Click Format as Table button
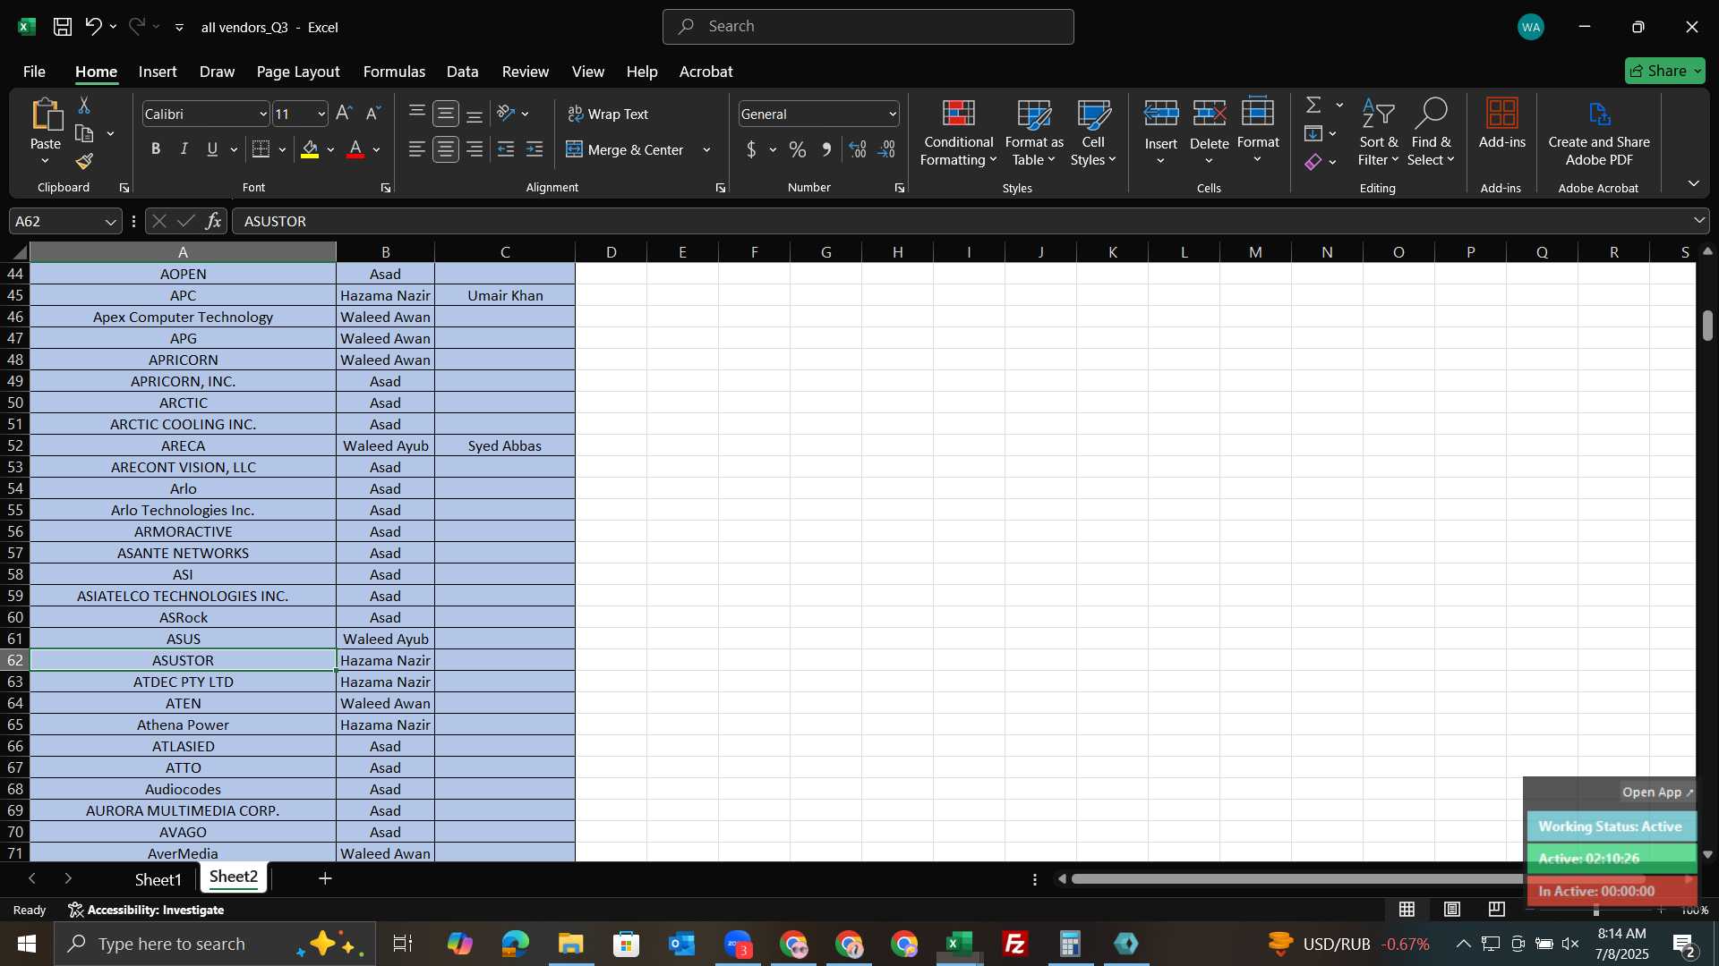The height and width of the screenshot is (966, 1719). click(x=1034, y=133)
